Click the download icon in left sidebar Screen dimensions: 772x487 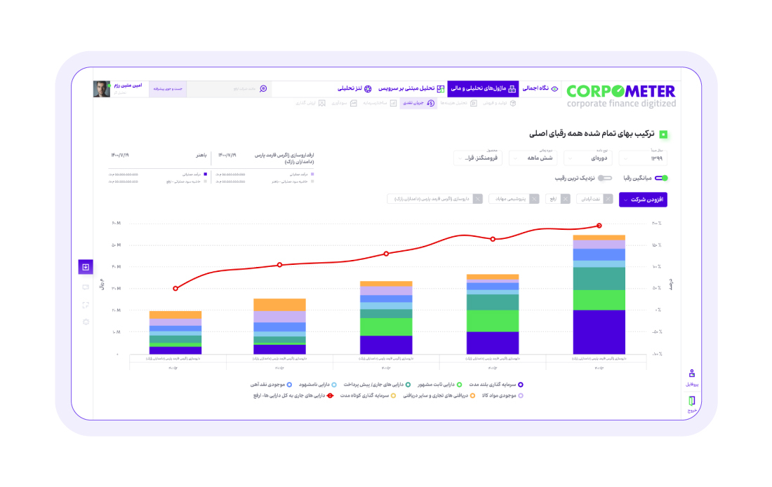click(86, 267)
